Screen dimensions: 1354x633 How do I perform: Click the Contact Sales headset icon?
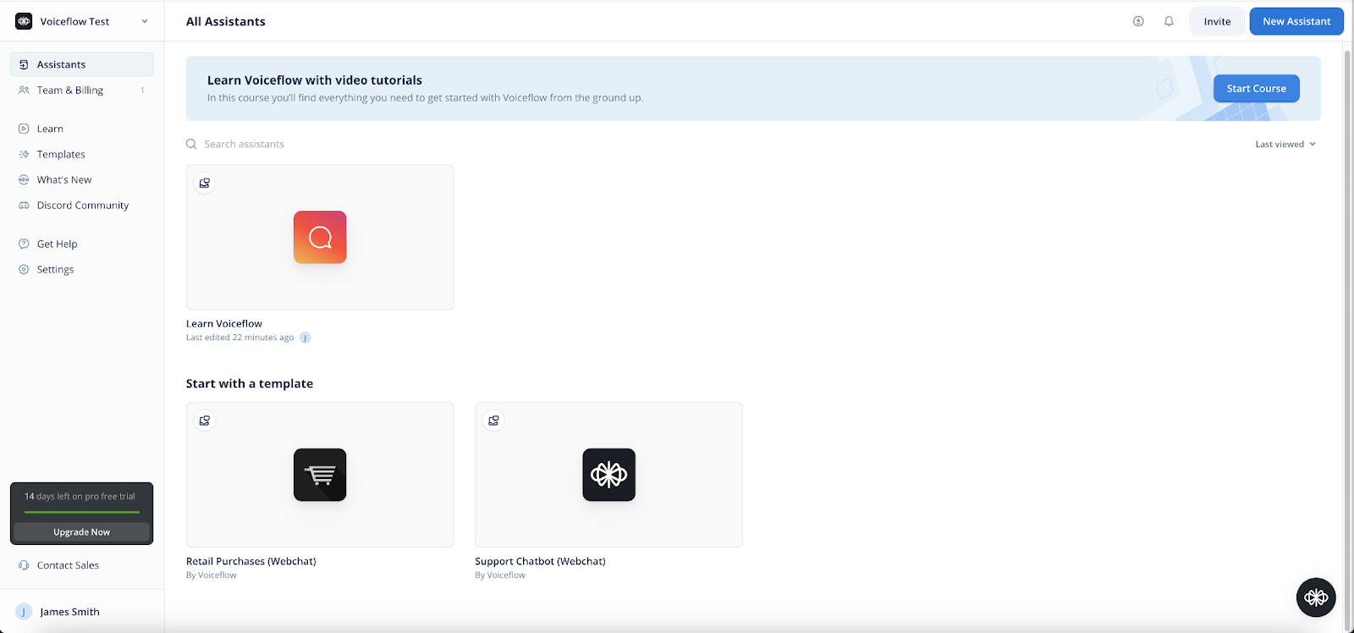point(24,565)
